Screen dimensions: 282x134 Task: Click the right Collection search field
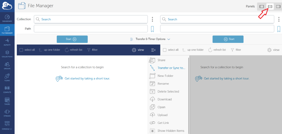[x=217, y=19]
